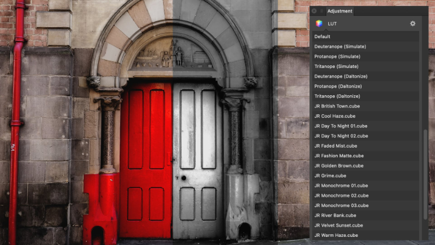Click the LUT heading label
Screen dimensions: 435x245
click(332, 23)
